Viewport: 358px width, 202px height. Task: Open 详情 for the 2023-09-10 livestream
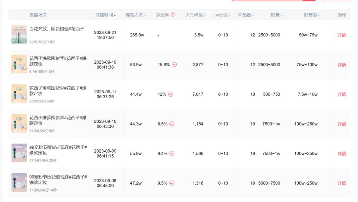point(342,124)
